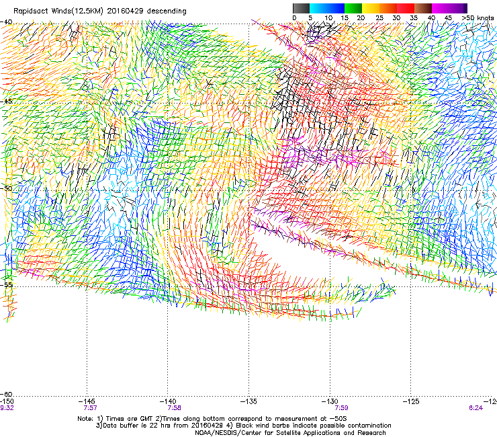Image resolution: width=497 pixels, height=437 pixels.
Task: Click the '-45' latitude axis label
Action: click(7, 102)
